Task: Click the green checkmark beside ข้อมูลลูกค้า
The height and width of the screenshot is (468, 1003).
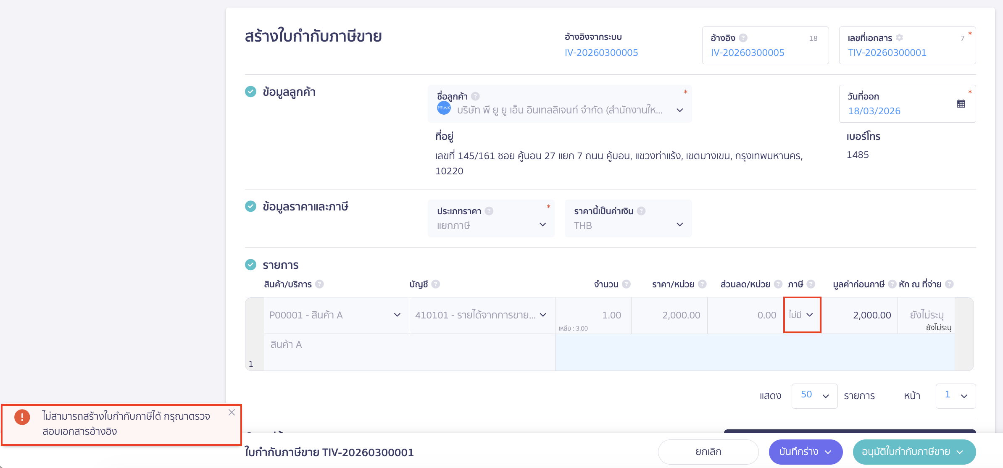Action: (x=251, y=92)
